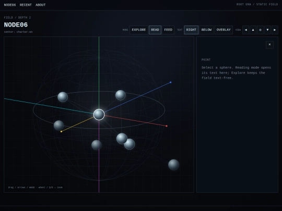Open the NODE06 home link
This screenshot has height=211, width=282.
pos(10,5)
